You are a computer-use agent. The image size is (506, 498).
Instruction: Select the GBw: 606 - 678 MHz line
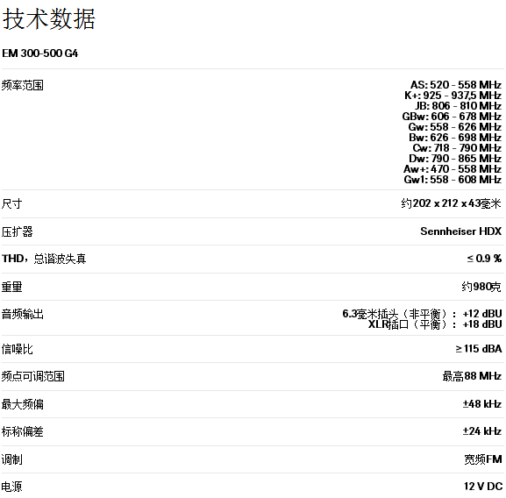tap(452, 117)
